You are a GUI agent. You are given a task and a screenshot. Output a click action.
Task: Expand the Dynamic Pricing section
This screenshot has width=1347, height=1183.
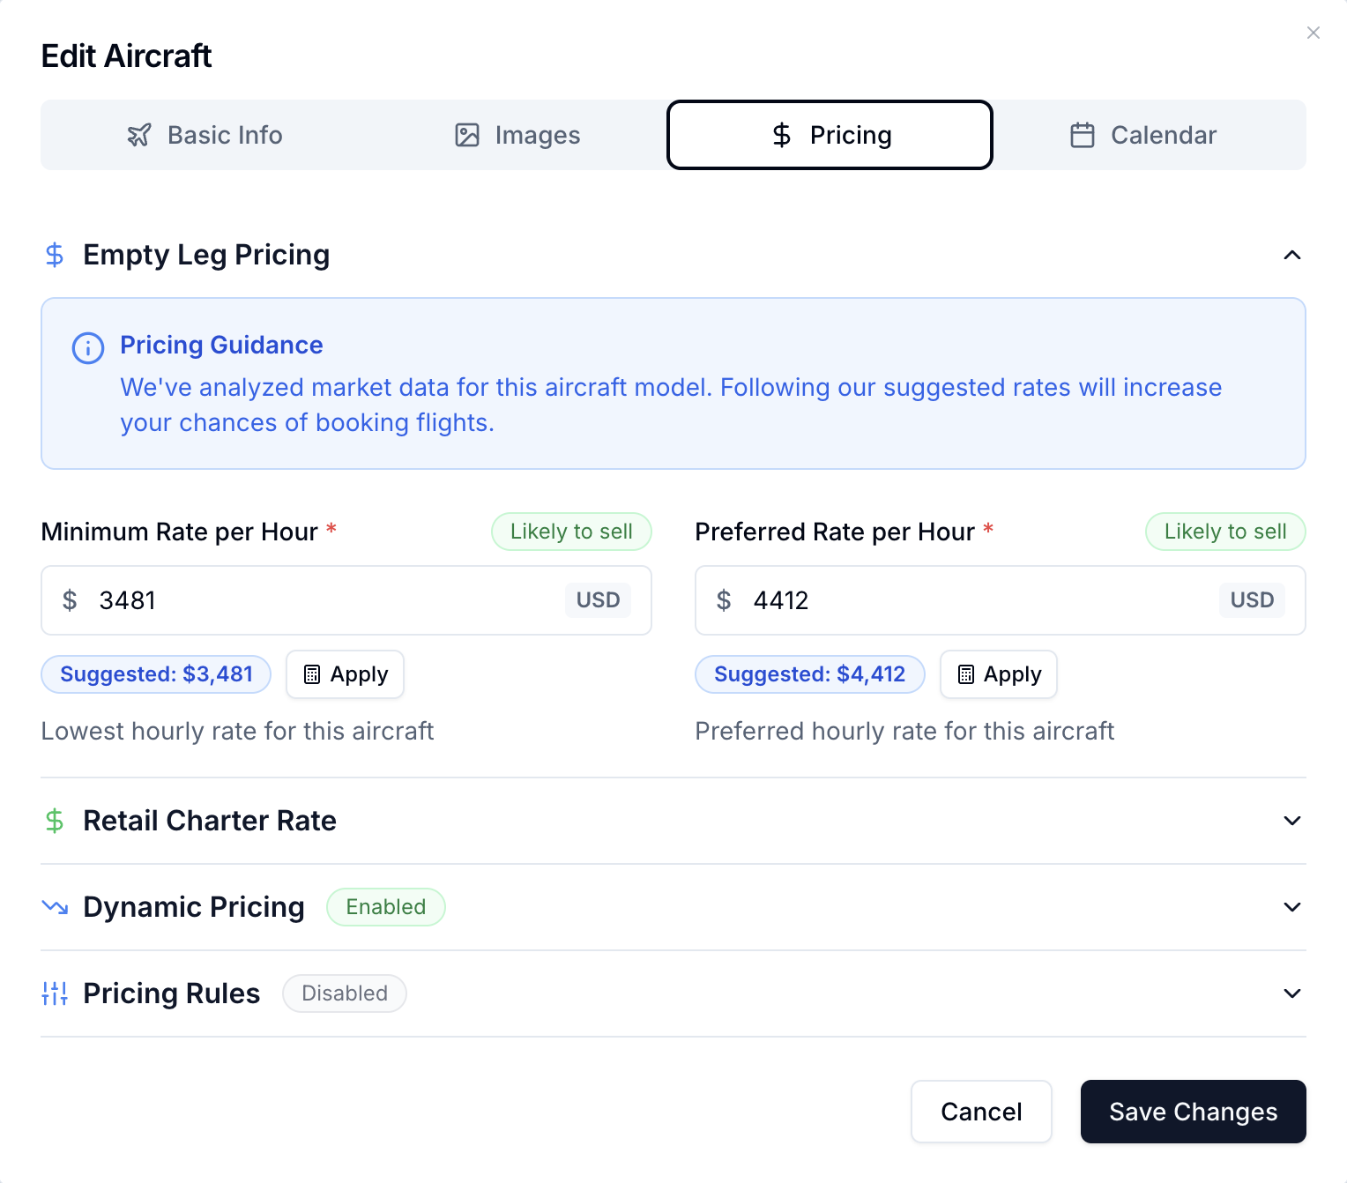1292,907
